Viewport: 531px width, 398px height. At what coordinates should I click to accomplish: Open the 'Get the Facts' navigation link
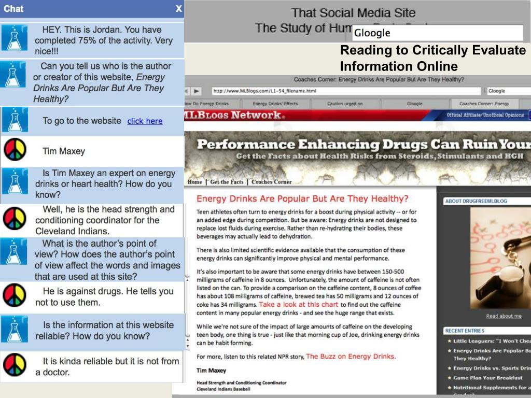tap(227, 182)
